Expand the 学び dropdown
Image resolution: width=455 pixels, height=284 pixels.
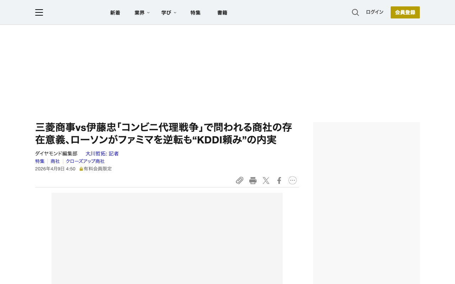coord(169,13)
